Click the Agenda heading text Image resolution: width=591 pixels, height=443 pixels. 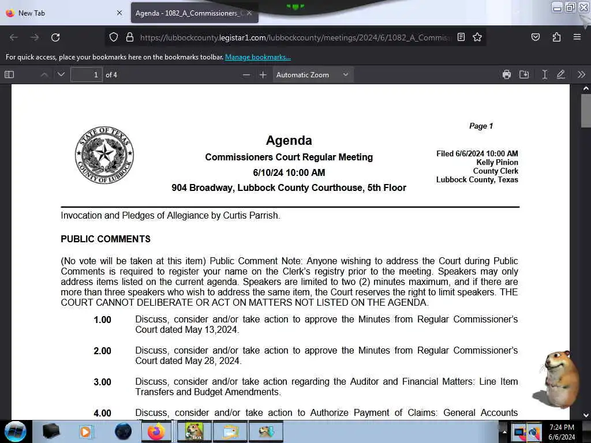289,141
